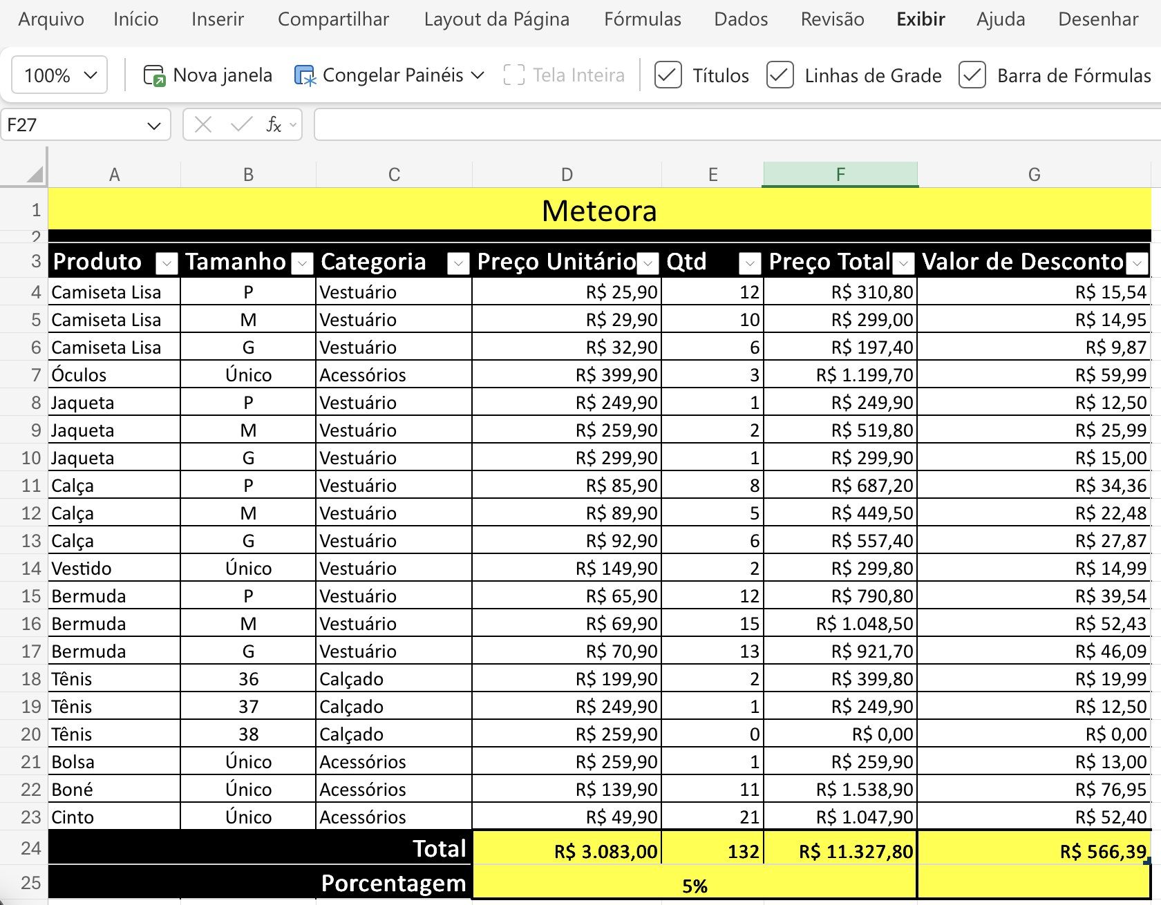1161x905 pixels.
Task: Select column D header
Action: (567, 174)
